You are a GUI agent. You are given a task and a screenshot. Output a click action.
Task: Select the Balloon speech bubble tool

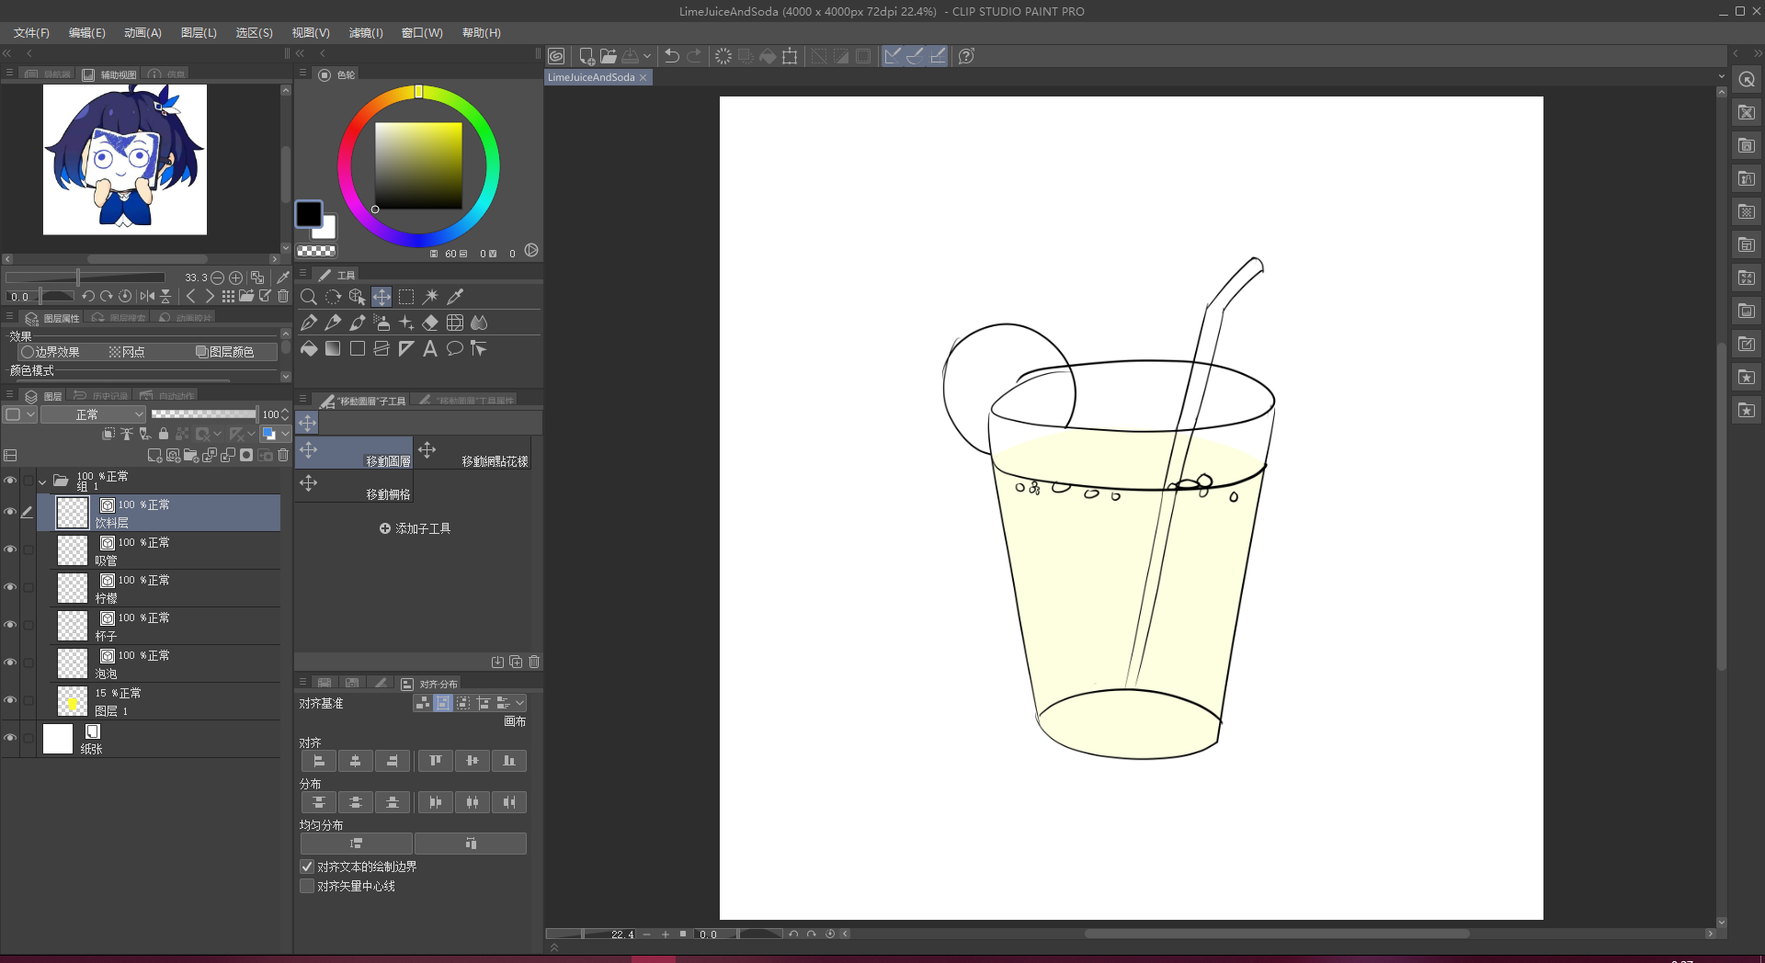[454, 348]
